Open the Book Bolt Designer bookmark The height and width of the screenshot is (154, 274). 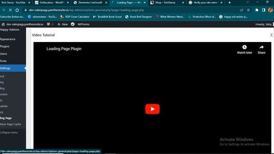pyautogui.click(x=139, y=17)
